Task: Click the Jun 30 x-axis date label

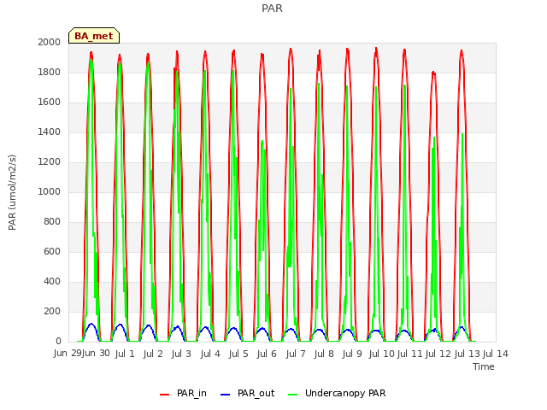Action: click(x=96, y=354)
